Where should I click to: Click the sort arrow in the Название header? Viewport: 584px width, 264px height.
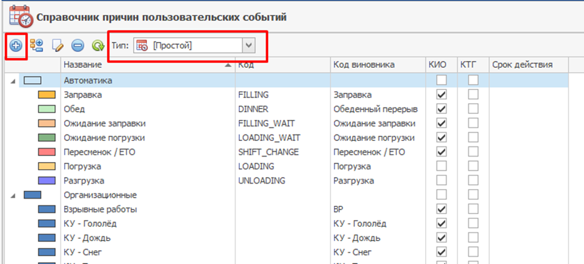point(228,64)
